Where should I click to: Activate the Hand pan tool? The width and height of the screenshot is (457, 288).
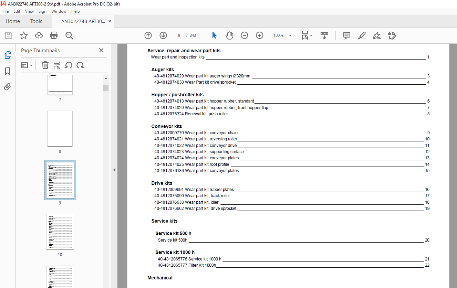pyautogui.click(x=229, y=35)
